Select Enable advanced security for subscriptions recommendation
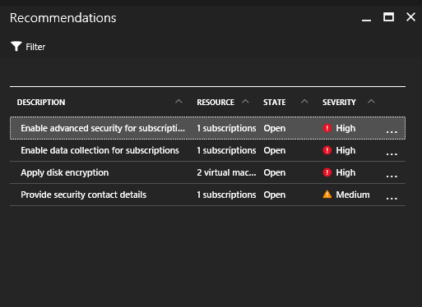 tap(207, 128)
